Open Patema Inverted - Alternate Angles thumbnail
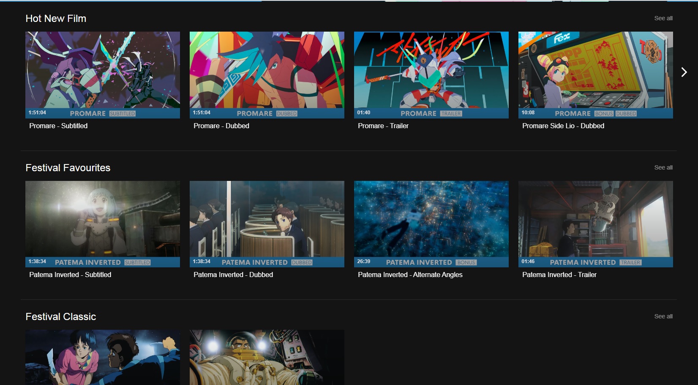This screenshot has height=385, width=698. (431, 224)
